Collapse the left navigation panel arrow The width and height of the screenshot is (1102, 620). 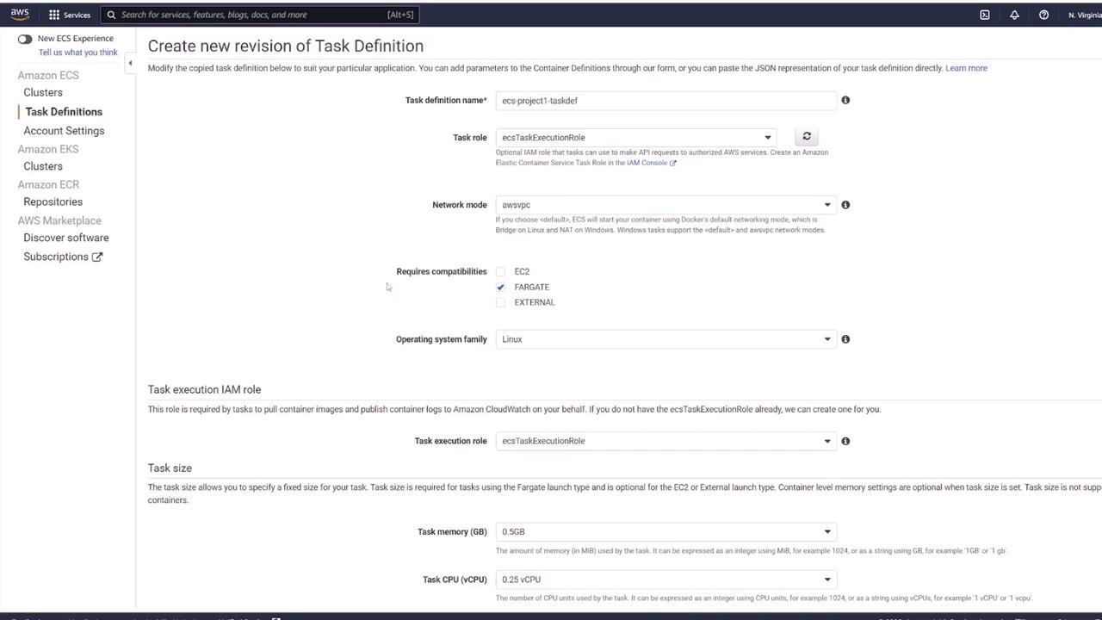point(130,63)
